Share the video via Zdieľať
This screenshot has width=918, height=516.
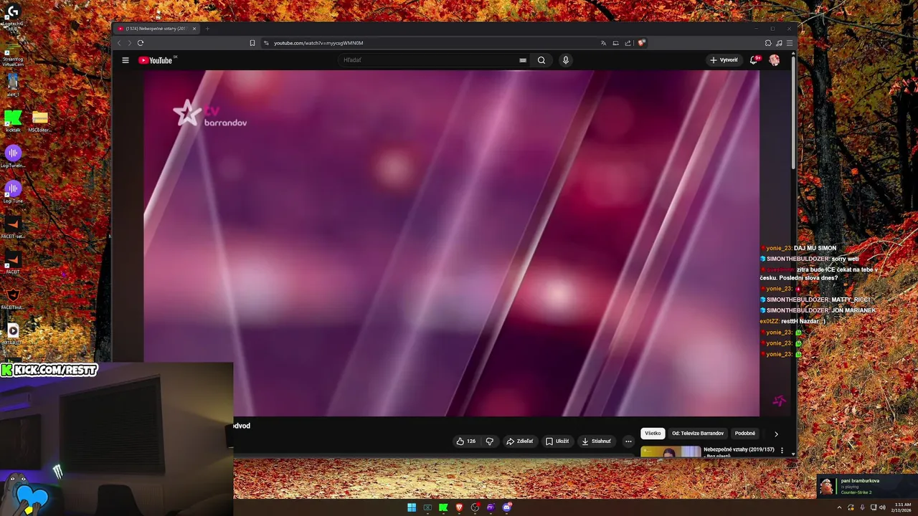pos(520,441)
